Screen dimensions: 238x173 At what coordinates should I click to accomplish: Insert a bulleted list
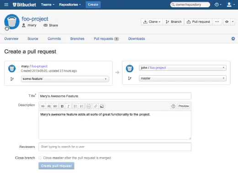pos(75,106)
